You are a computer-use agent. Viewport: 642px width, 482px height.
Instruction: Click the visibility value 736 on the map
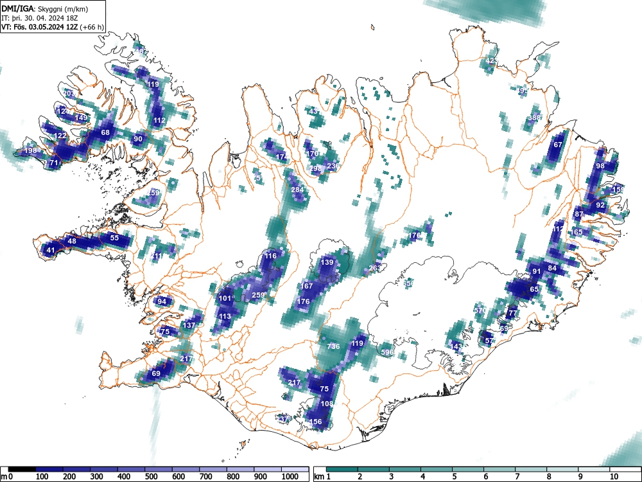click(333, 346)
